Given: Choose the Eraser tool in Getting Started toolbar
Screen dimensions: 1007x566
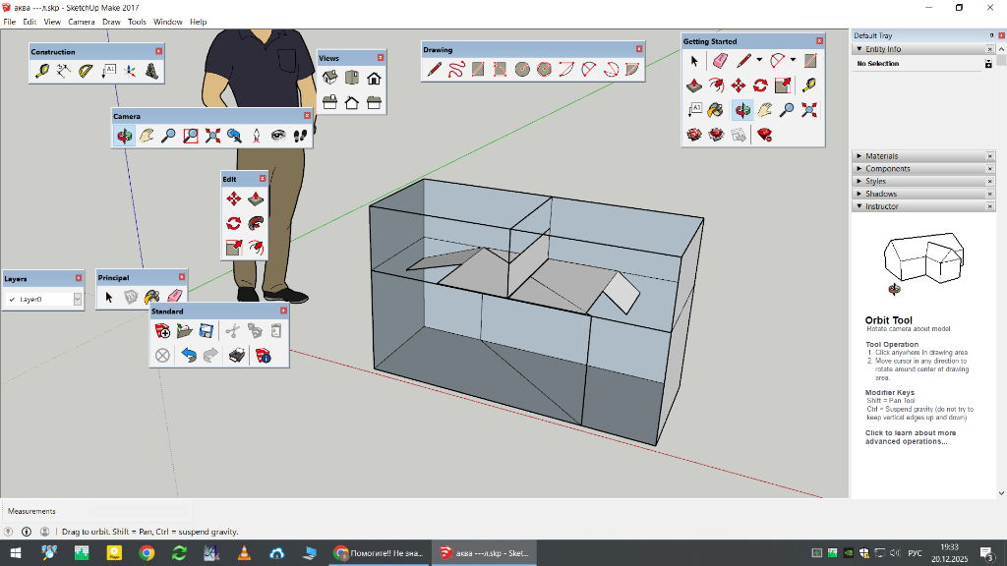Looking at the screenshot, I should 717,61.
